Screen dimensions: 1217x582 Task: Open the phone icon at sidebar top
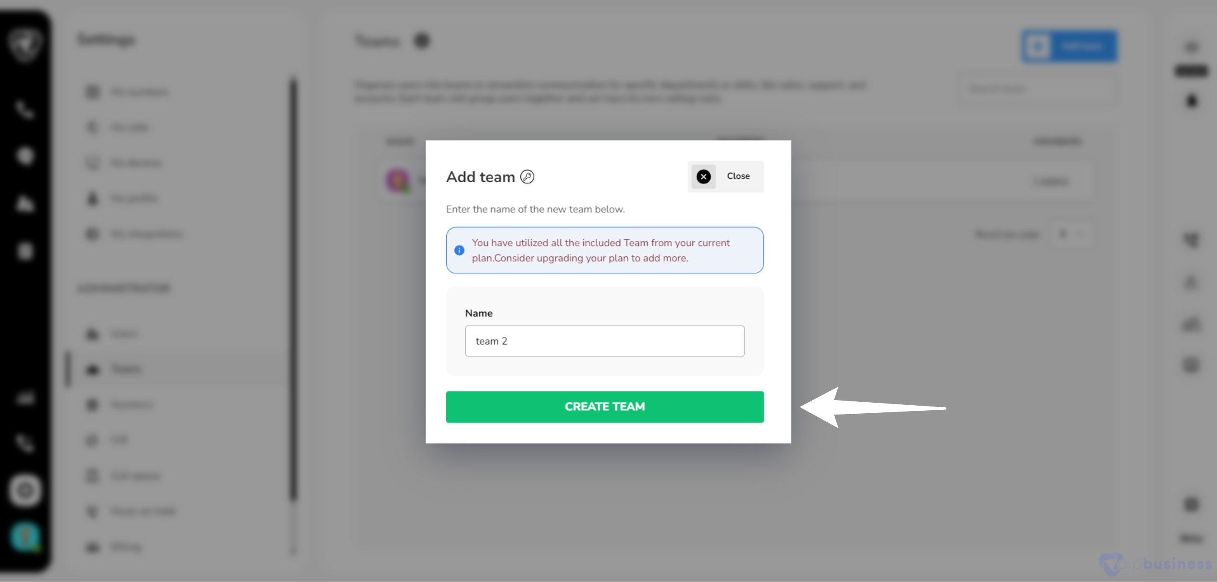[x=25, y=110]
